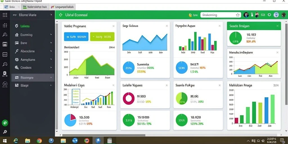Select the Risonngre sidebar item
The image size is (288, 144).
[x=33, y=78]
